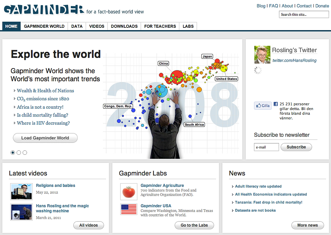Open Wealth & Health of Nations link
Viewport: 331px width, 235px height.
point(45,91)
